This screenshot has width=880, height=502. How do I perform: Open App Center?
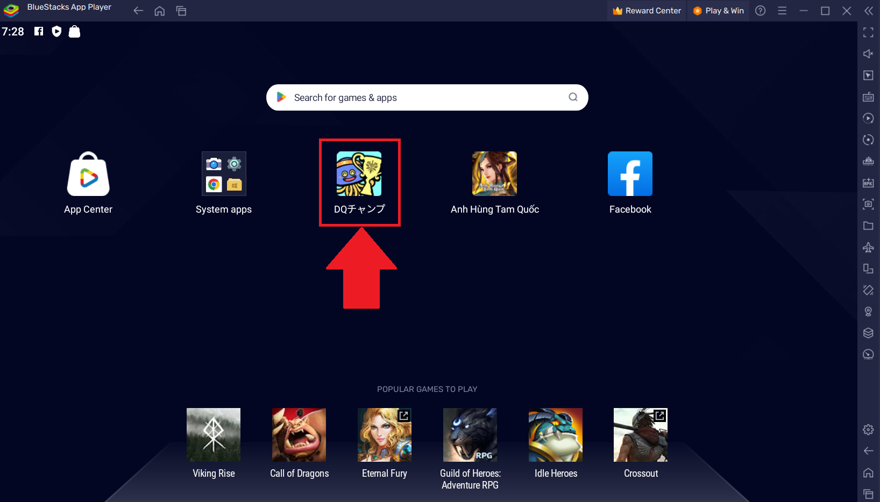[88, 174]
